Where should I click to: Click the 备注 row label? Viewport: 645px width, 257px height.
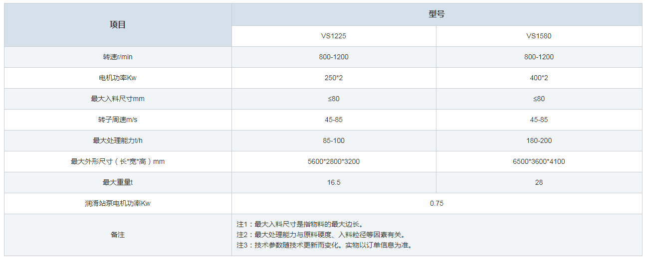tap(118, 235)
